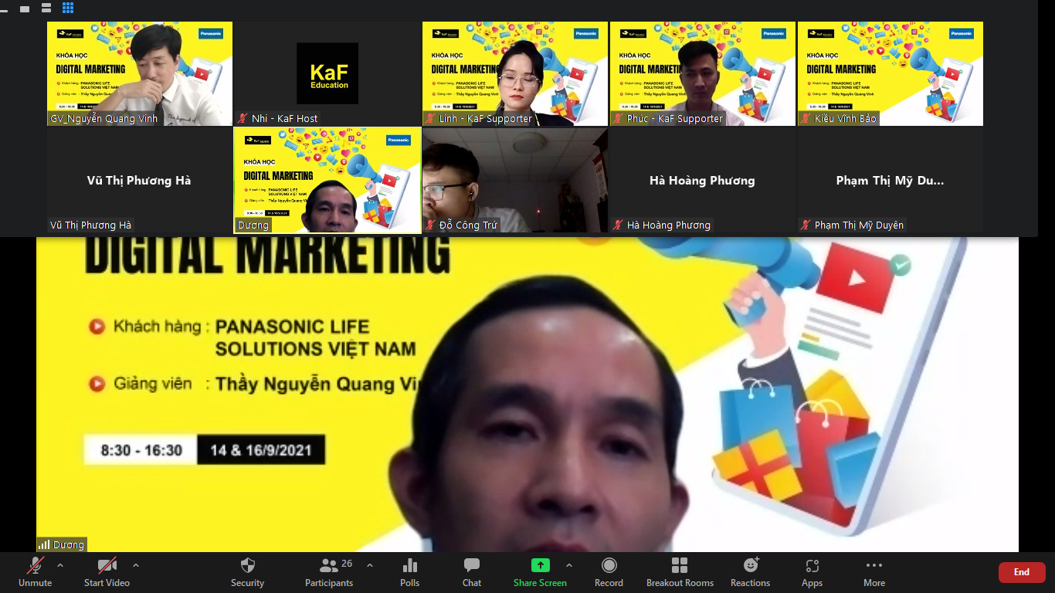Select Hà Hoàng Phương participant tile
1055x593 pixels.
(703, 180)
